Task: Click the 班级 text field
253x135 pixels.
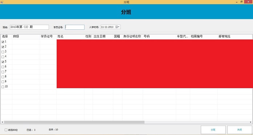Action: coord(29,27)
